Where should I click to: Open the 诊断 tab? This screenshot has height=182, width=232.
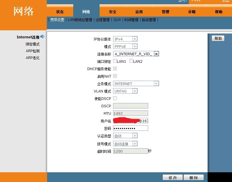(192, 12)
